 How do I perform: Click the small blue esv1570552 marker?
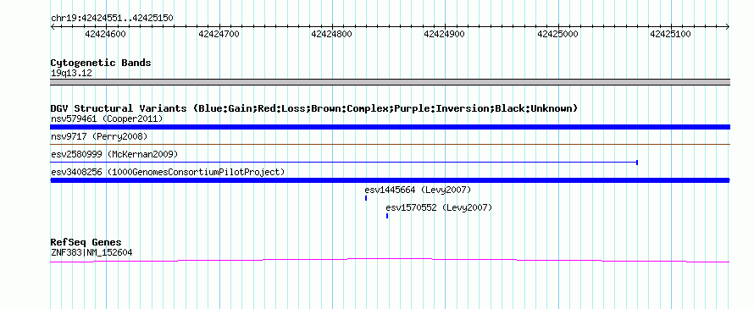point(387,216)
